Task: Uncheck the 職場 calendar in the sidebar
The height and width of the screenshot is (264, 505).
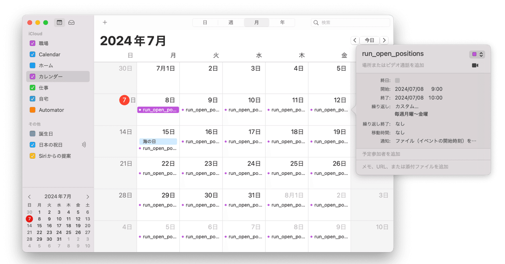Action: (x=32, y=43)
